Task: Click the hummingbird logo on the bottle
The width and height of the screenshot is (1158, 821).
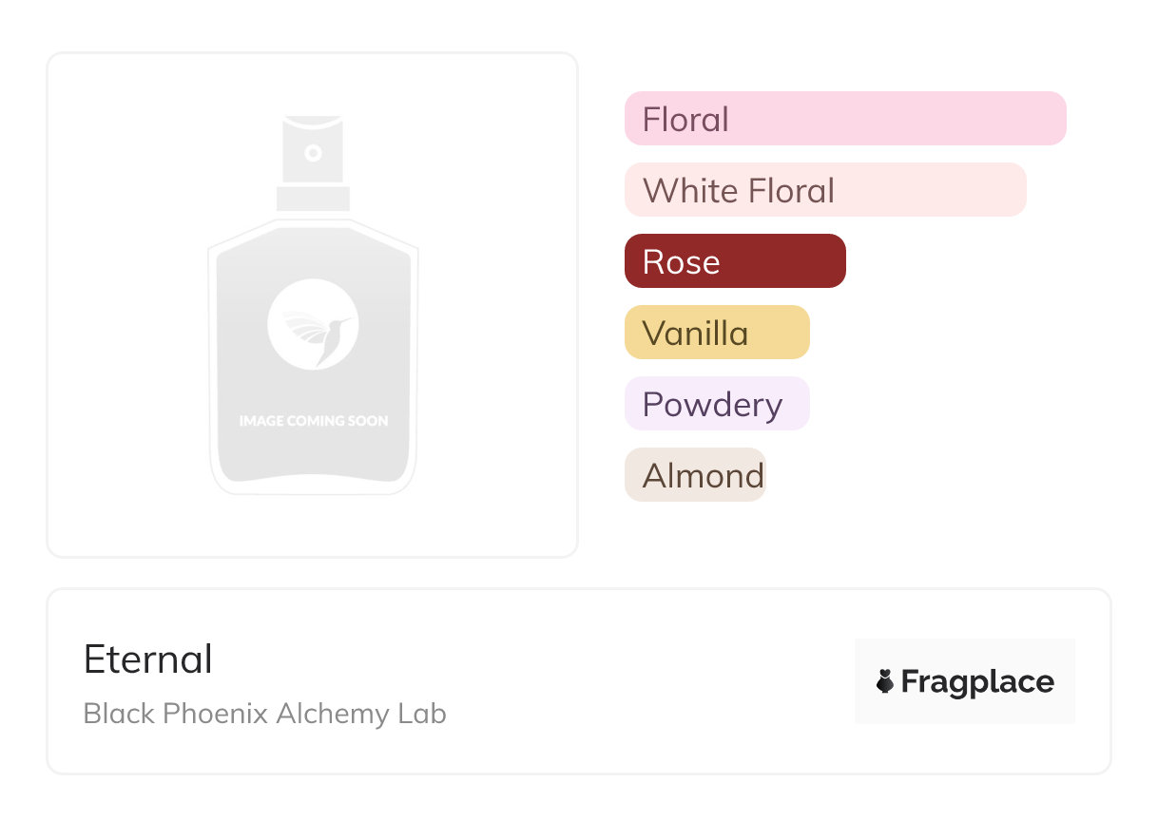Action: coord(313,324)
